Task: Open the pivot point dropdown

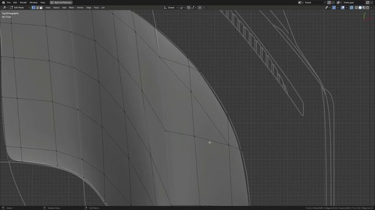Action: coord(182,8)
